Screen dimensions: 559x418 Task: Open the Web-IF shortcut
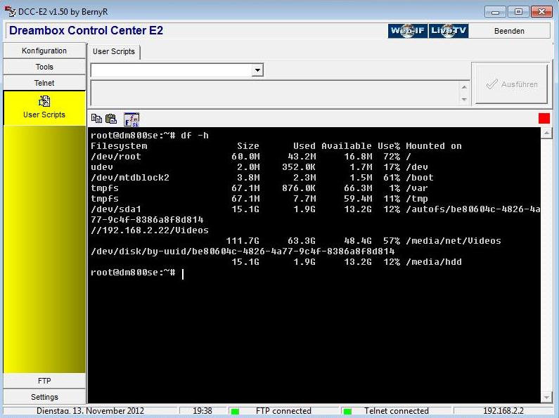(407, 31)
